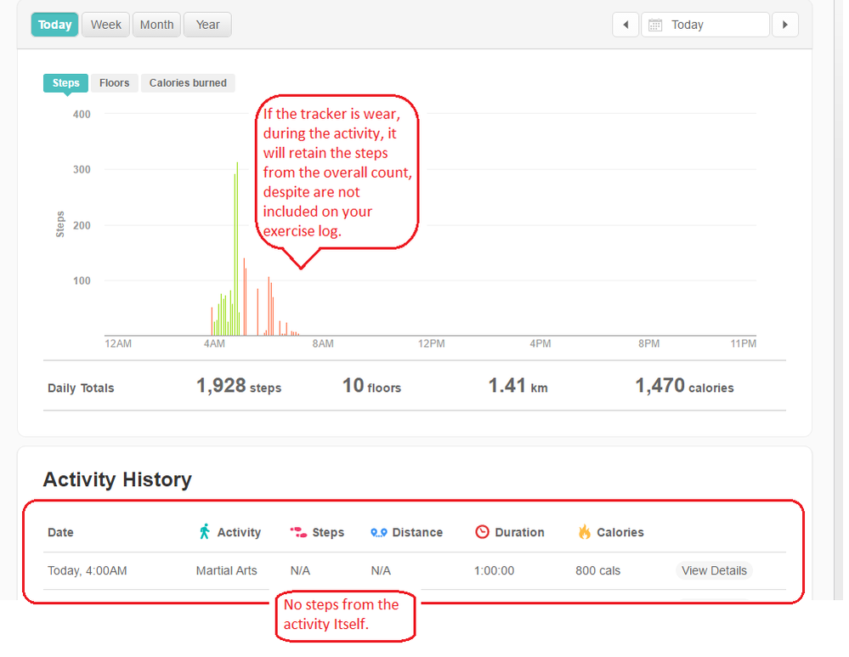Click the pink footprints Steps icon
The width and height of the screenshot is (849, 657).
[298, 532]
